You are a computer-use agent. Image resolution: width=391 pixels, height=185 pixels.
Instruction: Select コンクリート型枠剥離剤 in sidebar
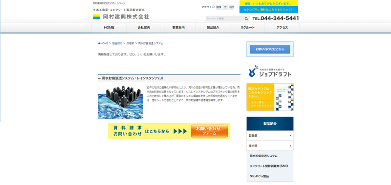tap(270, 166)
